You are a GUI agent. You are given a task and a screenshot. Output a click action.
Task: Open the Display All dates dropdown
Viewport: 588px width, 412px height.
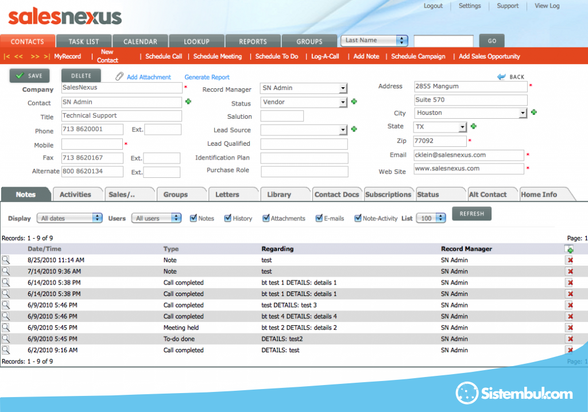point(69,218)
